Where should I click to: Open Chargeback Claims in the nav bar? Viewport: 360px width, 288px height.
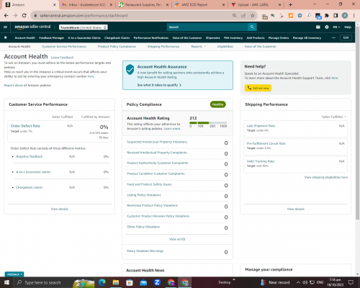point(117,38)
